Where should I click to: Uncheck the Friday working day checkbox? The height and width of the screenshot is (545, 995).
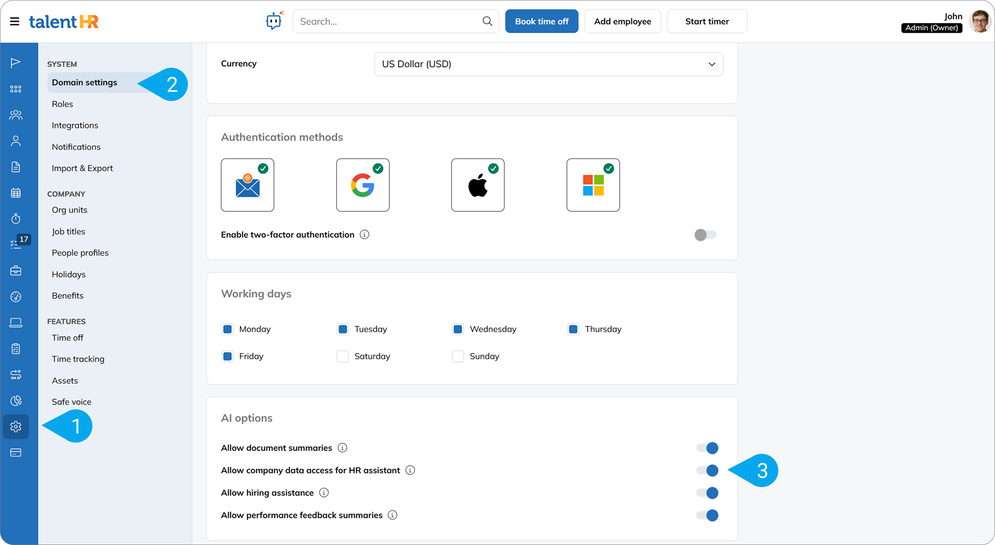[227, 356]
